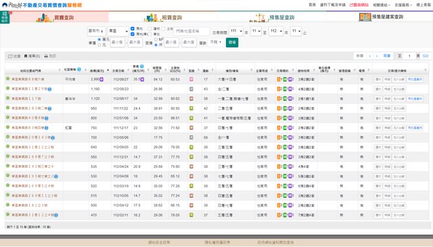Click the purple icon beside the 2,990 total price
The height and width of the screenshot is (247, 433).
tap(101, 79)
